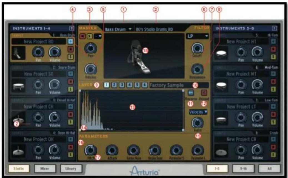Select the Closed Hi-Hat cymbal image
288x178 pixels.
[19, 118]
